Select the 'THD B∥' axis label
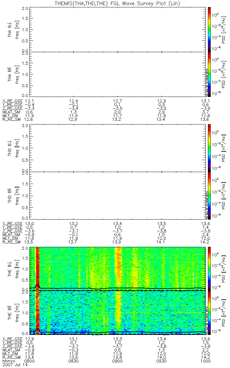Screen dimensions: 230x368 pyautogui.click(x=10, y=195)
